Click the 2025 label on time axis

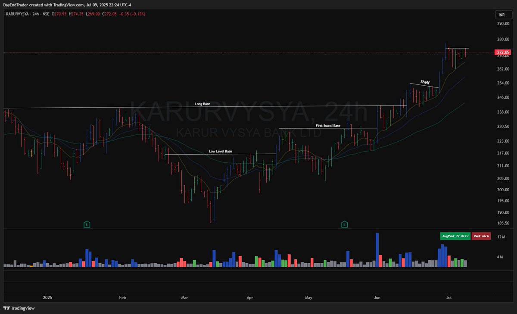pos(47,298)
